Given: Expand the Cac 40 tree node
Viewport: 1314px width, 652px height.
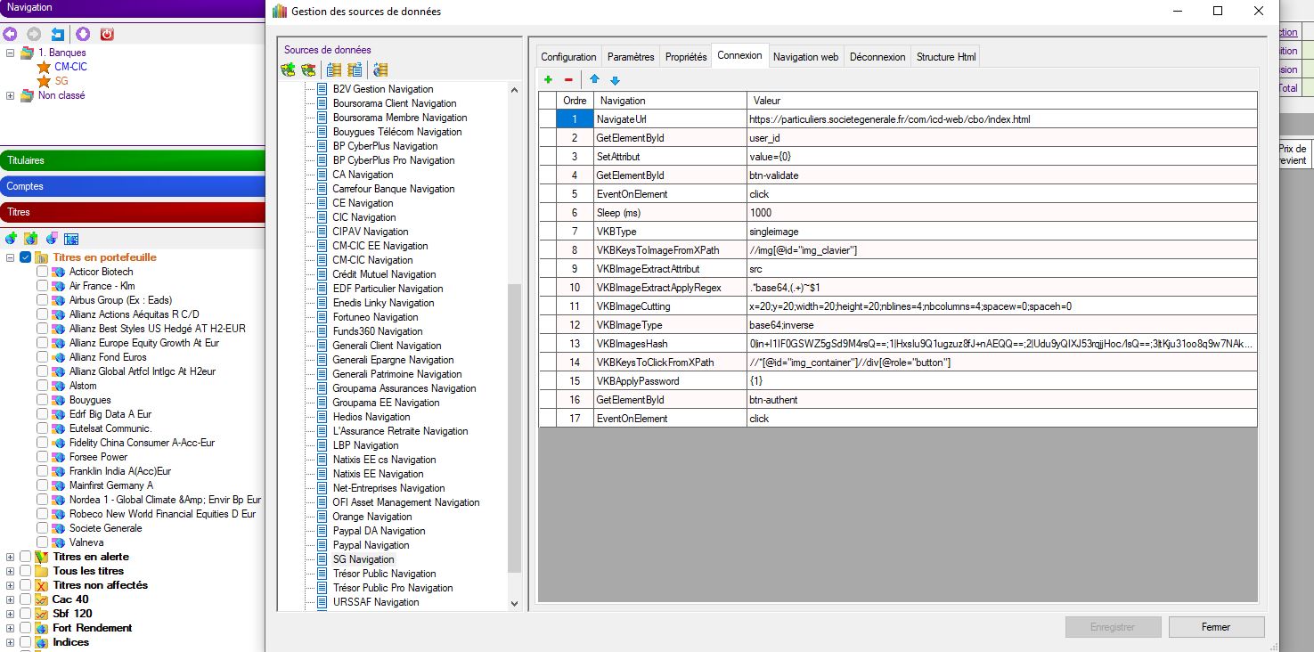Looking at the screenshot, I should click(x=11, y=599).
